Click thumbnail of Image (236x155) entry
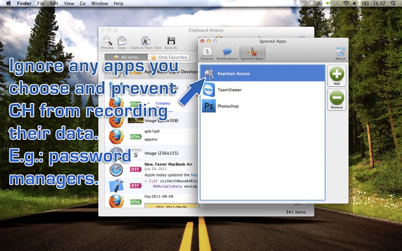This screenshot has height=251, width=402. (x=136, y=154)
